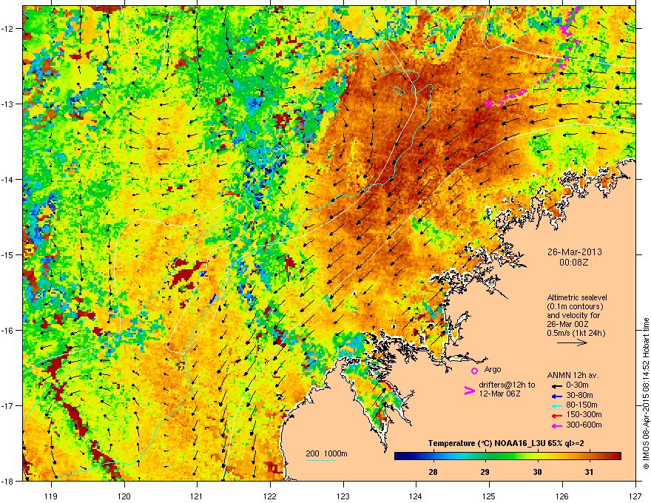Viewport: 651px width, 503px height.
Task: Click the 'Altimetric sealevel' legend text
Action: point(577,297)
